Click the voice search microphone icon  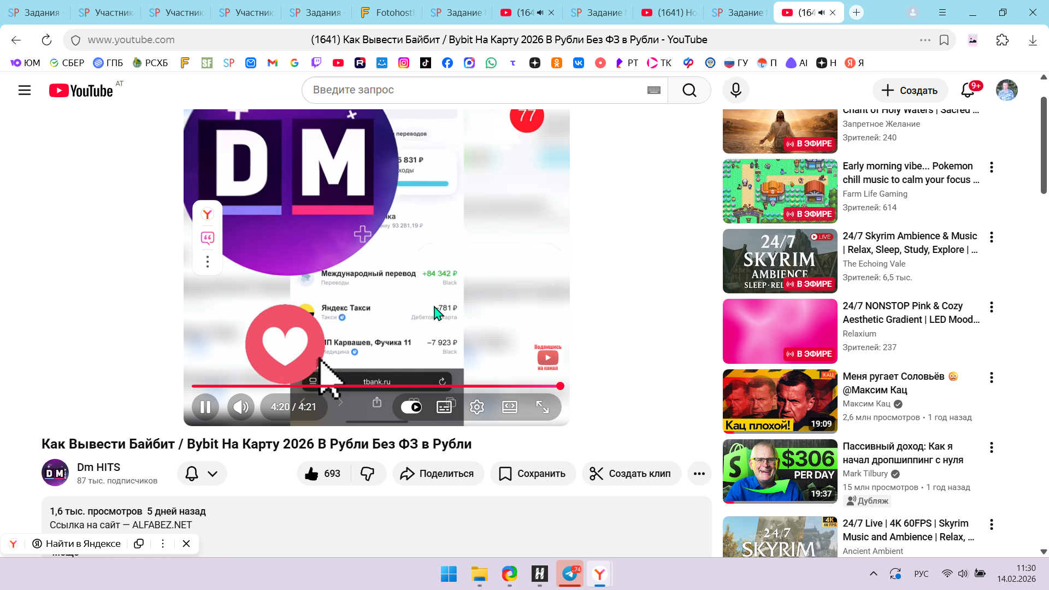coord(736,90)
